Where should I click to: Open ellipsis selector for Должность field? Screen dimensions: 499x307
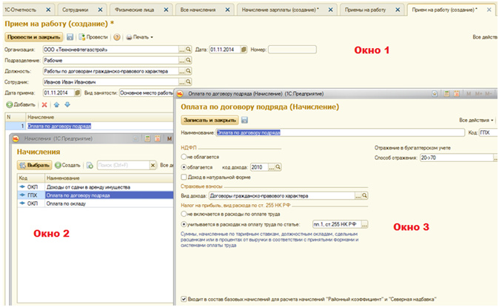181,71
